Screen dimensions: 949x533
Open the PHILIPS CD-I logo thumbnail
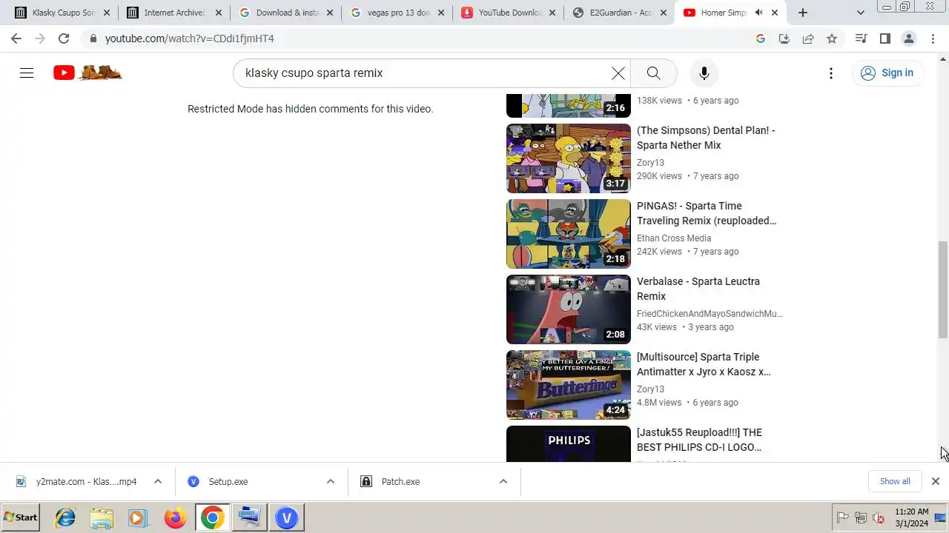point(569,444)
